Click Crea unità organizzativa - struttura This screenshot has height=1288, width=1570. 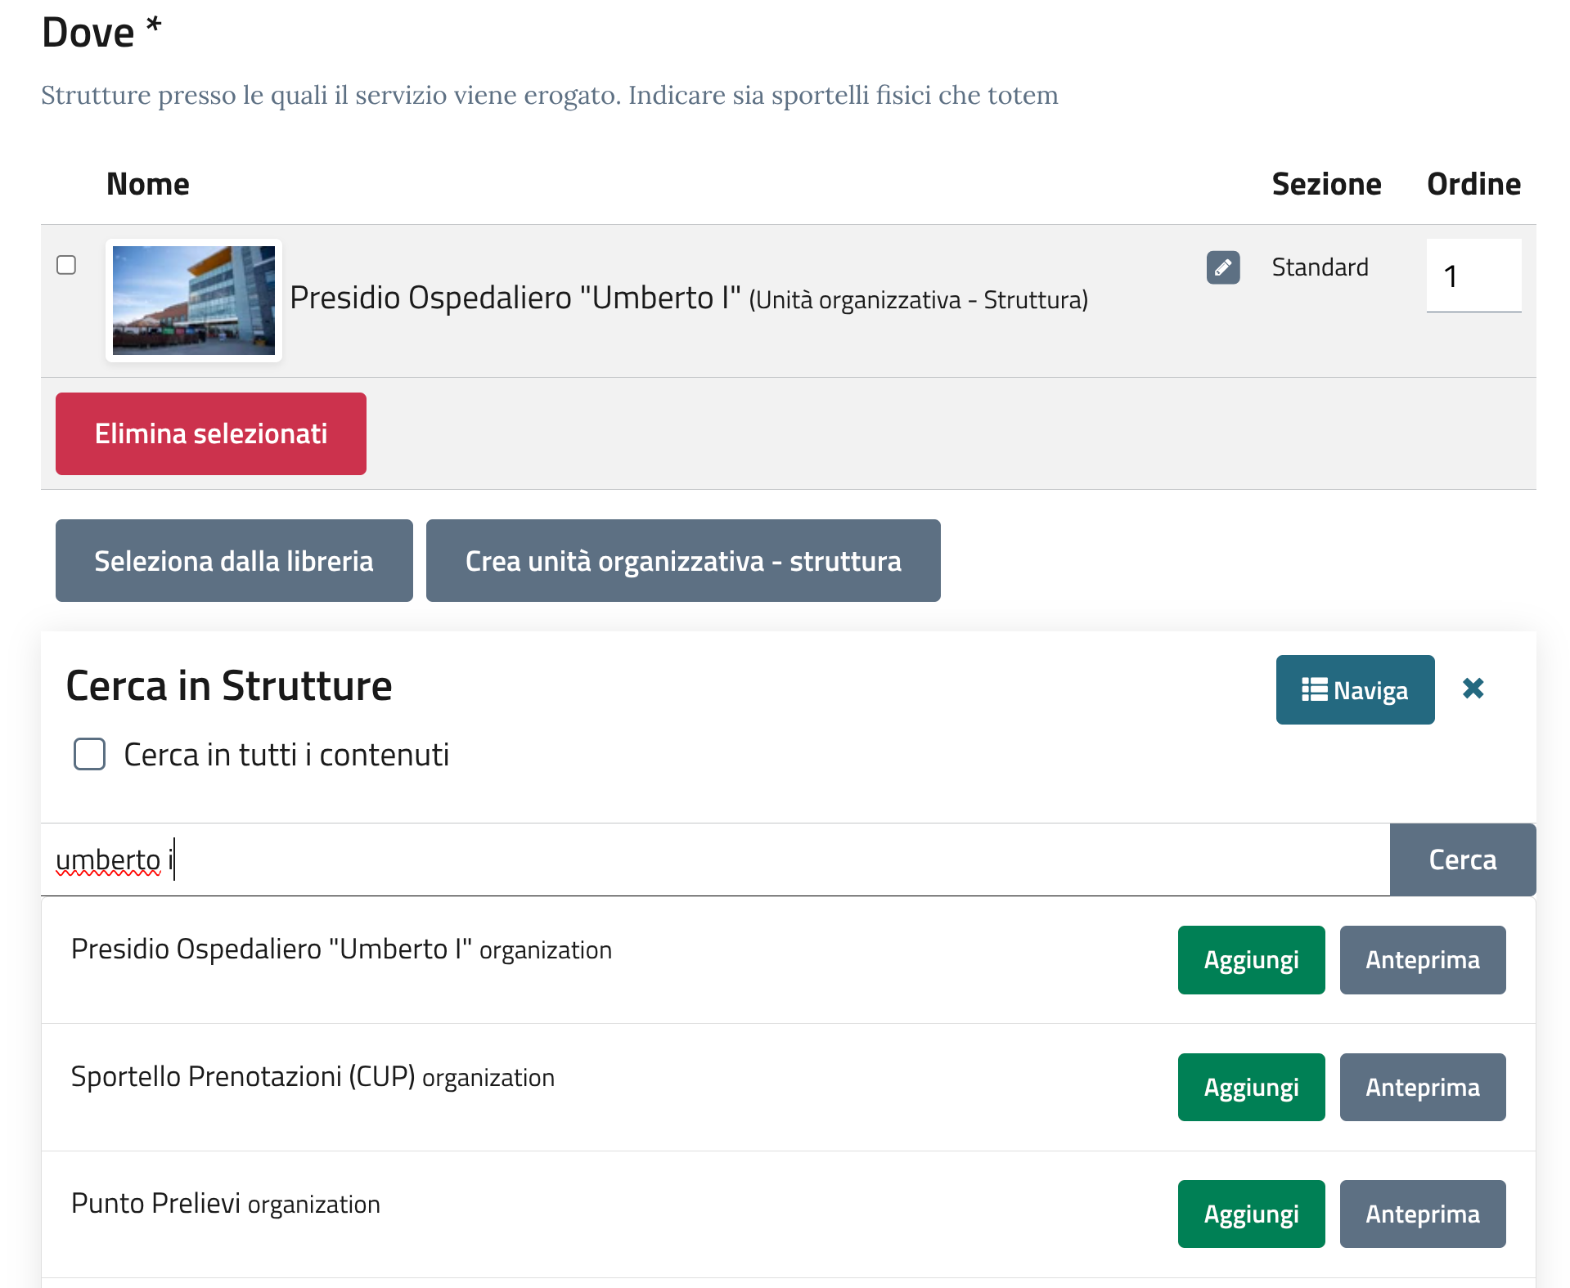(682, 561)
